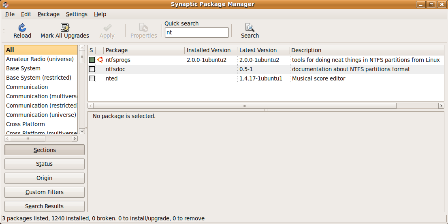Click package list scroll right arrow
Viewport: 448px width, 224px height.
(441, 106)
